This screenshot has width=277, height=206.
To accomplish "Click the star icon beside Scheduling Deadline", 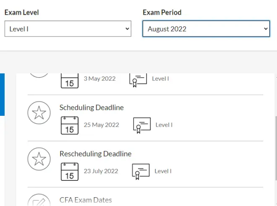I will tap(39, 113).
